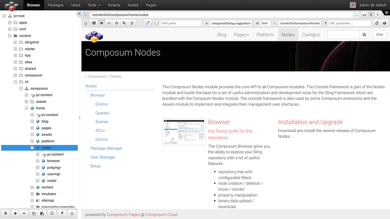Delete the selected node using the minus icon
The height and width of the screenshot is (219, 390).
[x=25, y=213]
